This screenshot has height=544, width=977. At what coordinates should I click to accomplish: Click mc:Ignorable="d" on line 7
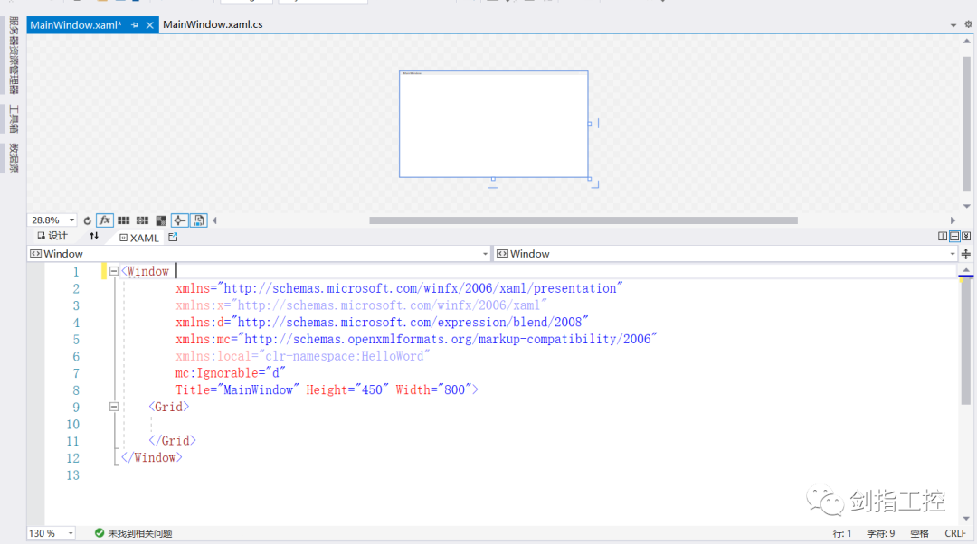pyautogui.click(x=230, y=373)
